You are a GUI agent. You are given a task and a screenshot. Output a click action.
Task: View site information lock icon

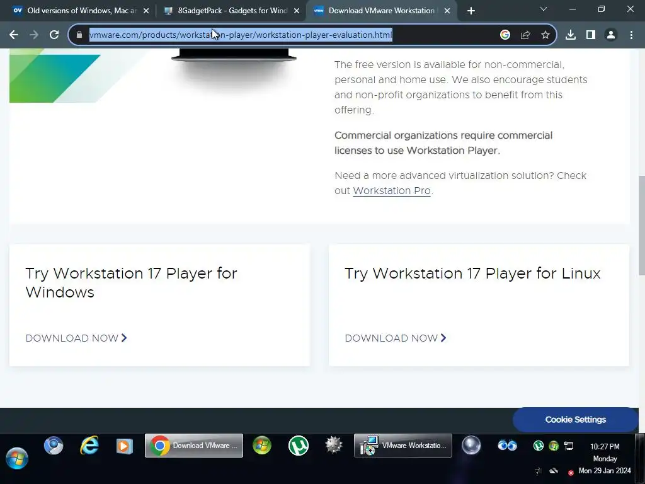click(79, 35)
